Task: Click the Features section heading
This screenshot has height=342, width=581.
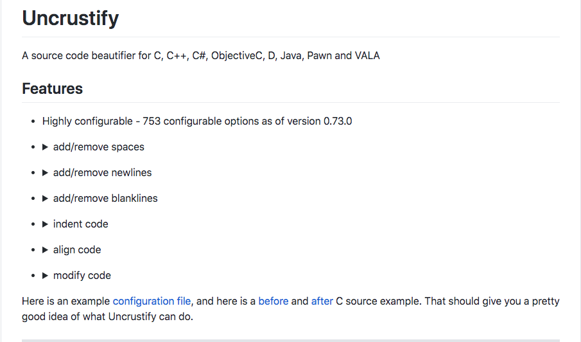Action: coord(53,89)
